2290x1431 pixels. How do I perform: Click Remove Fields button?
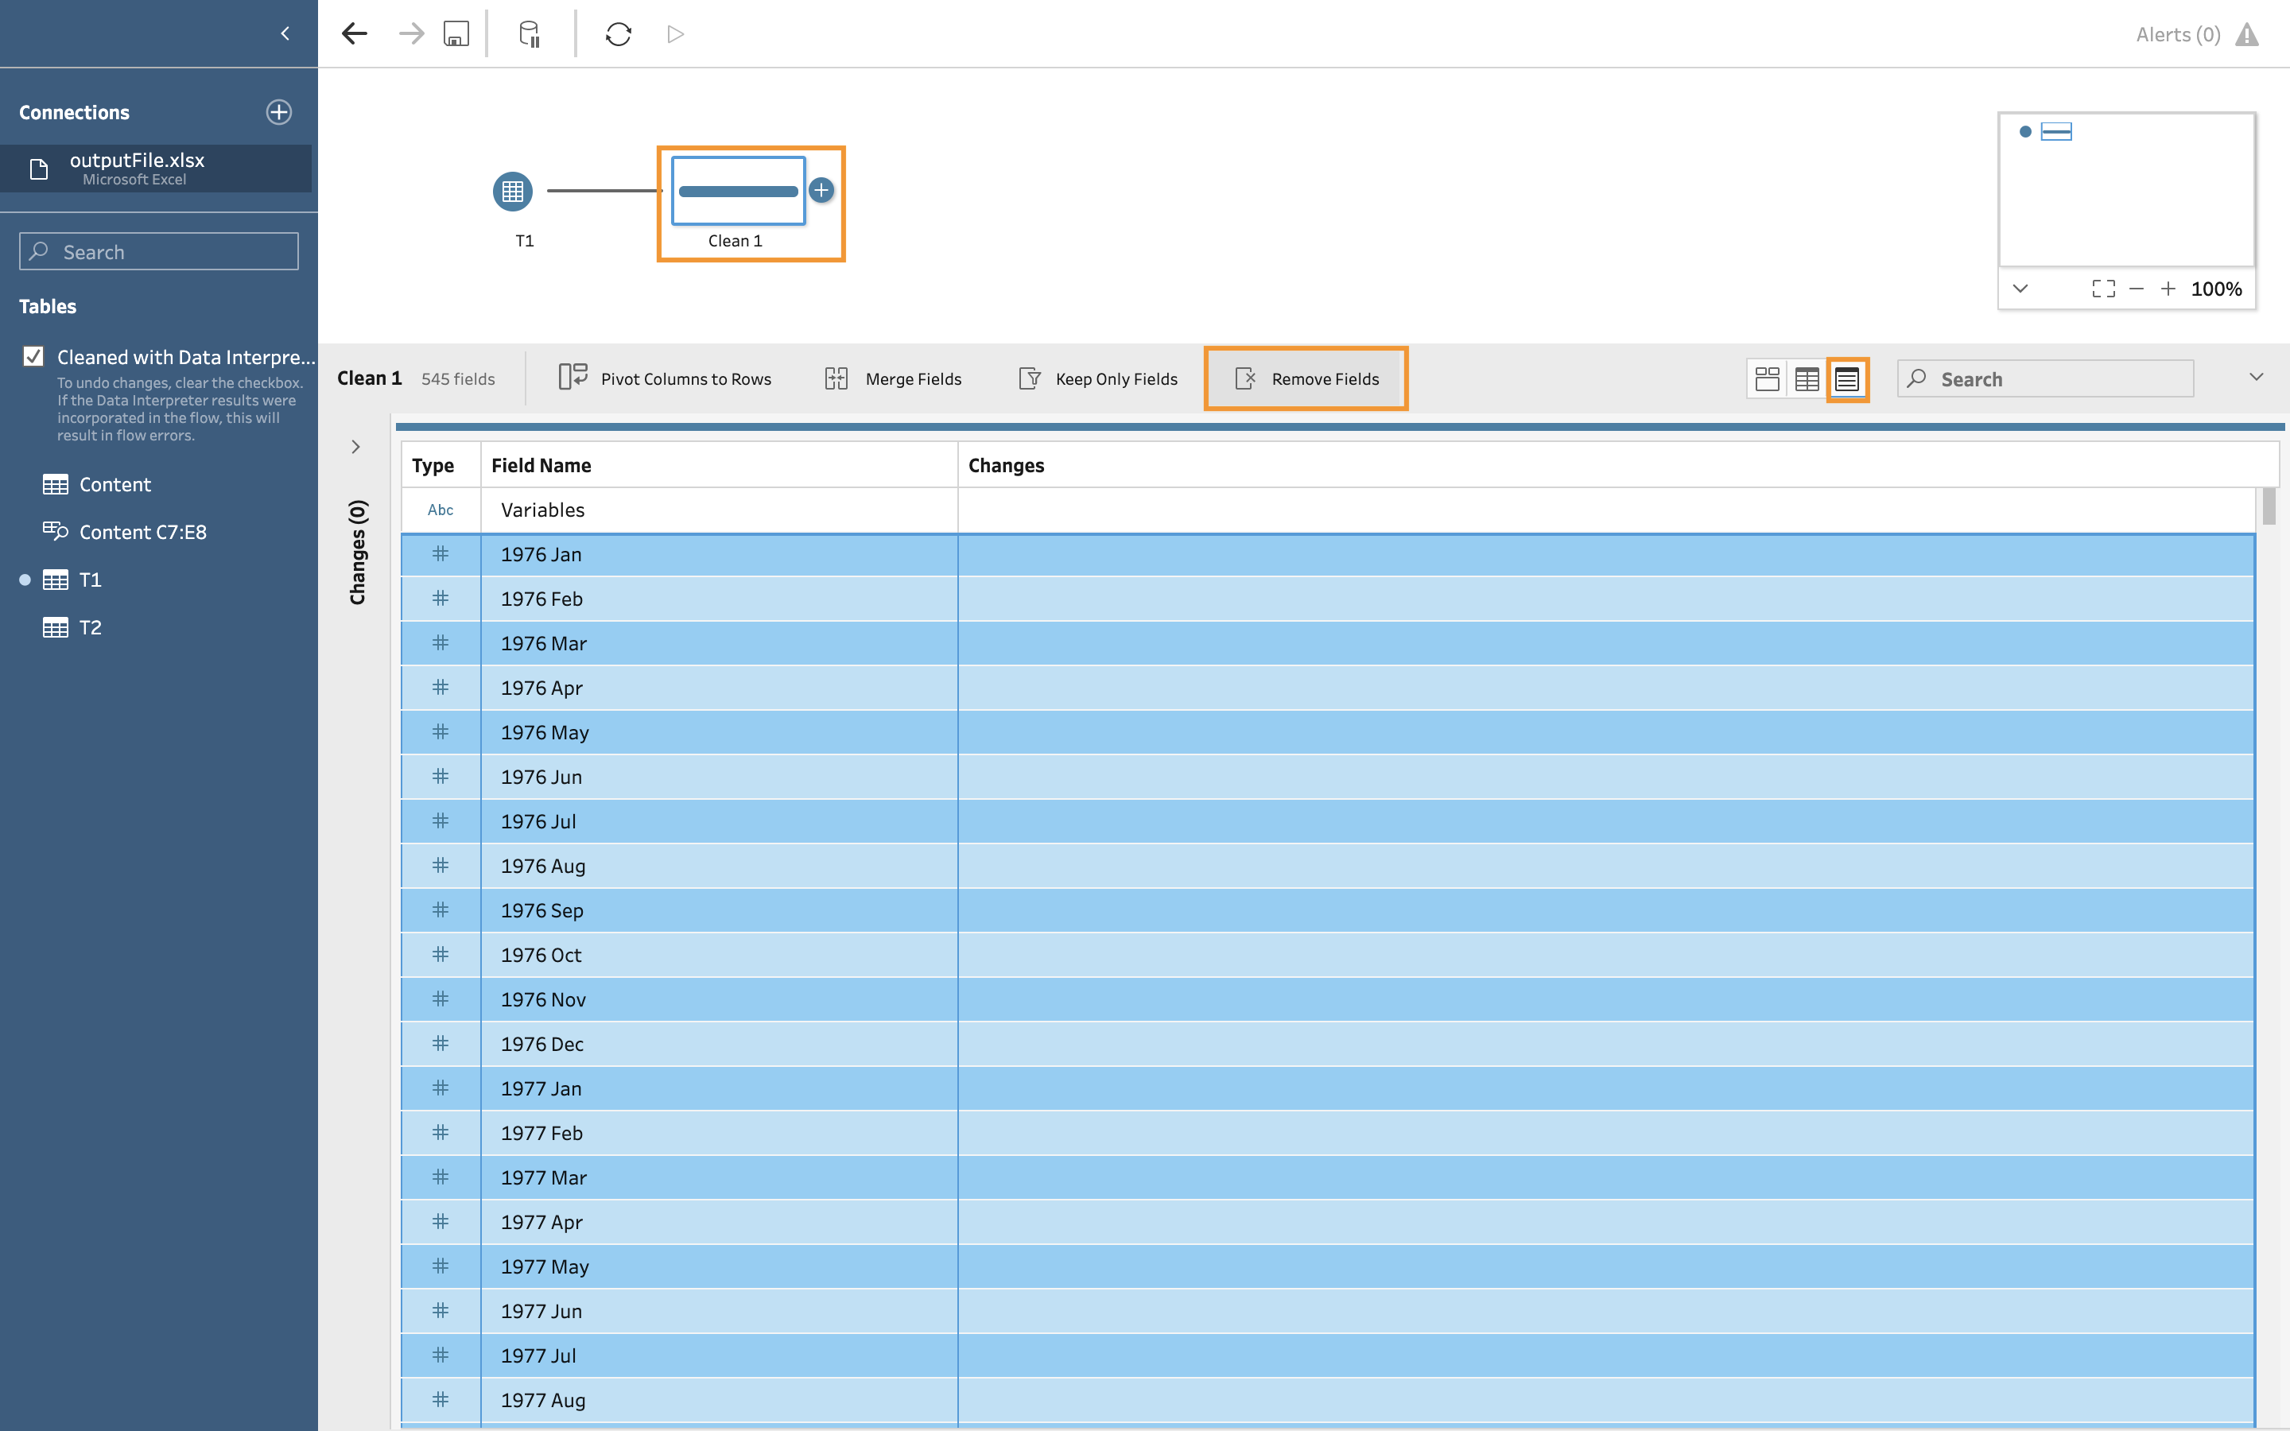point(1306,378)
